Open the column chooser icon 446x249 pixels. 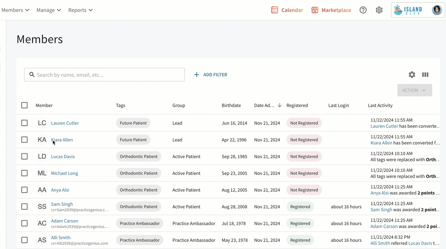(x=425, y=75)
